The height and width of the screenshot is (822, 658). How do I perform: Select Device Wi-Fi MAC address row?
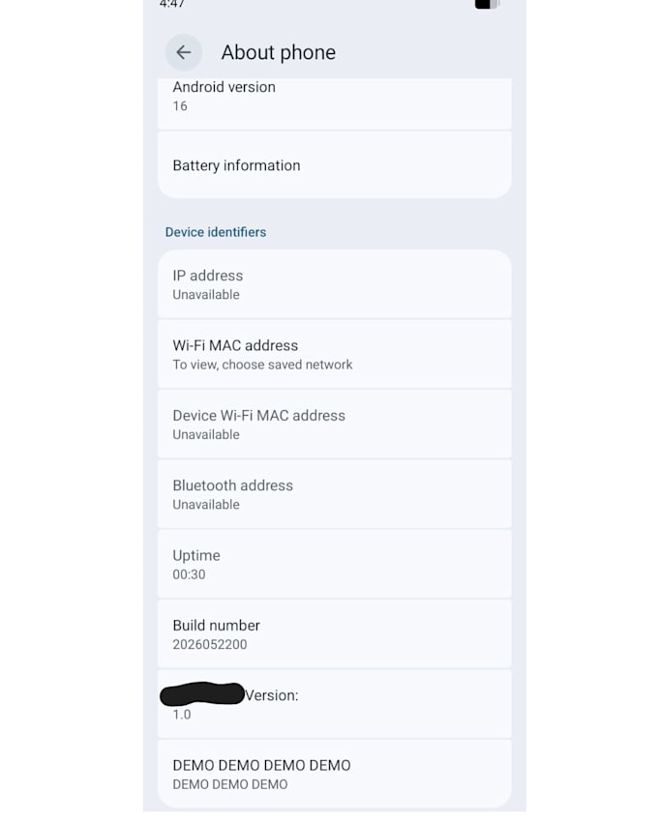(335, 425)
